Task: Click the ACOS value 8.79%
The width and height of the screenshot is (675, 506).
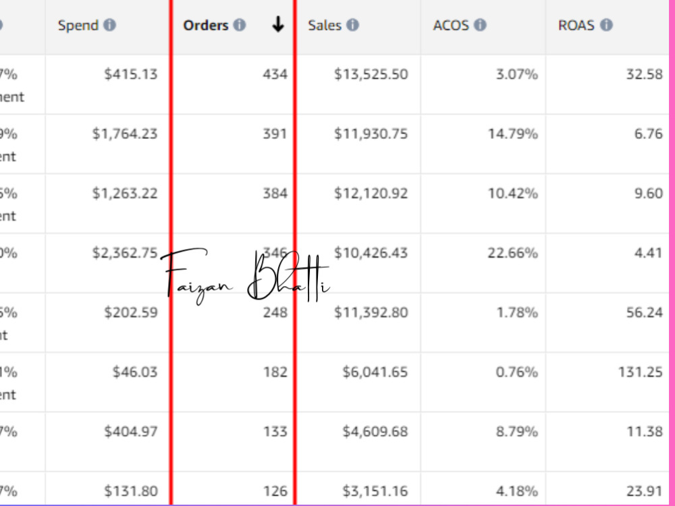Action: tap(516, 431)
